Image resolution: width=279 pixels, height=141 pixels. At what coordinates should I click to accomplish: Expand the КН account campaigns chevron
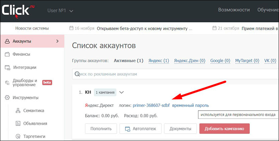pyautogui.click(x=121, y=92)
